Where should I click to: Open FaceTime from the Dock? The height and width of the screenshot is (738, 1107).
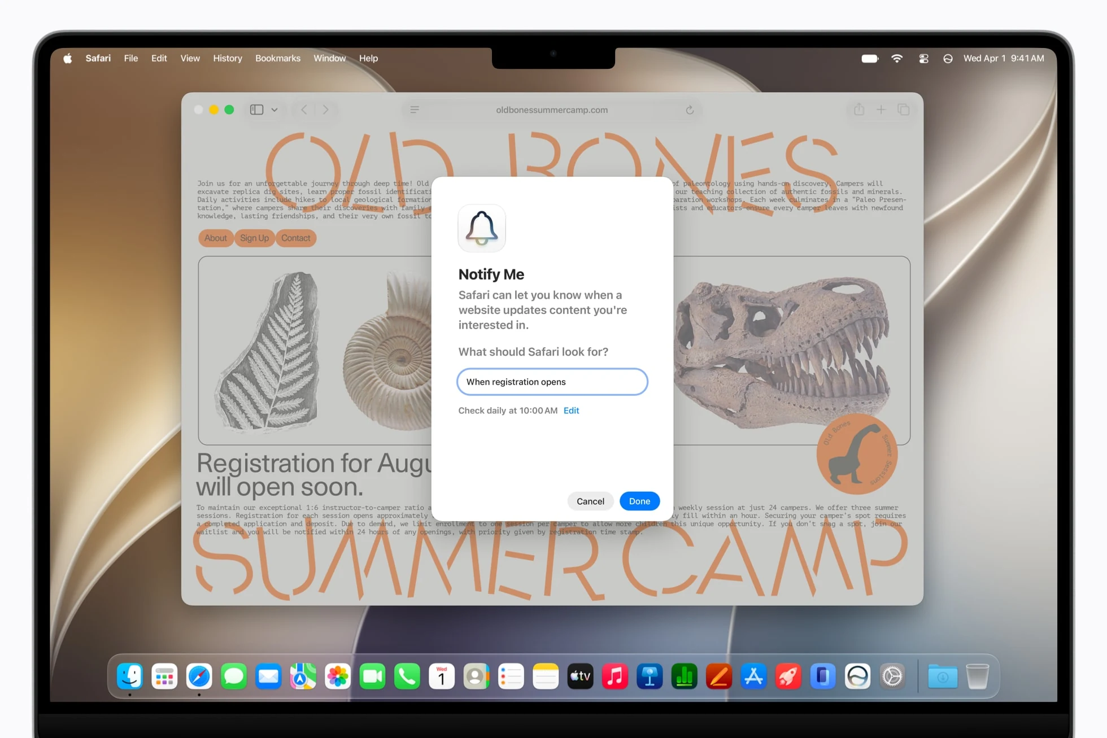[x=372, y=676]
